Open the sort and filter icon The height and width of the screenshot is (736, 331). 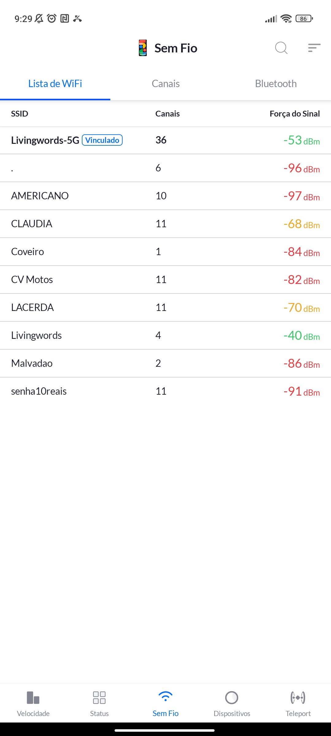(x=314, y=48)
